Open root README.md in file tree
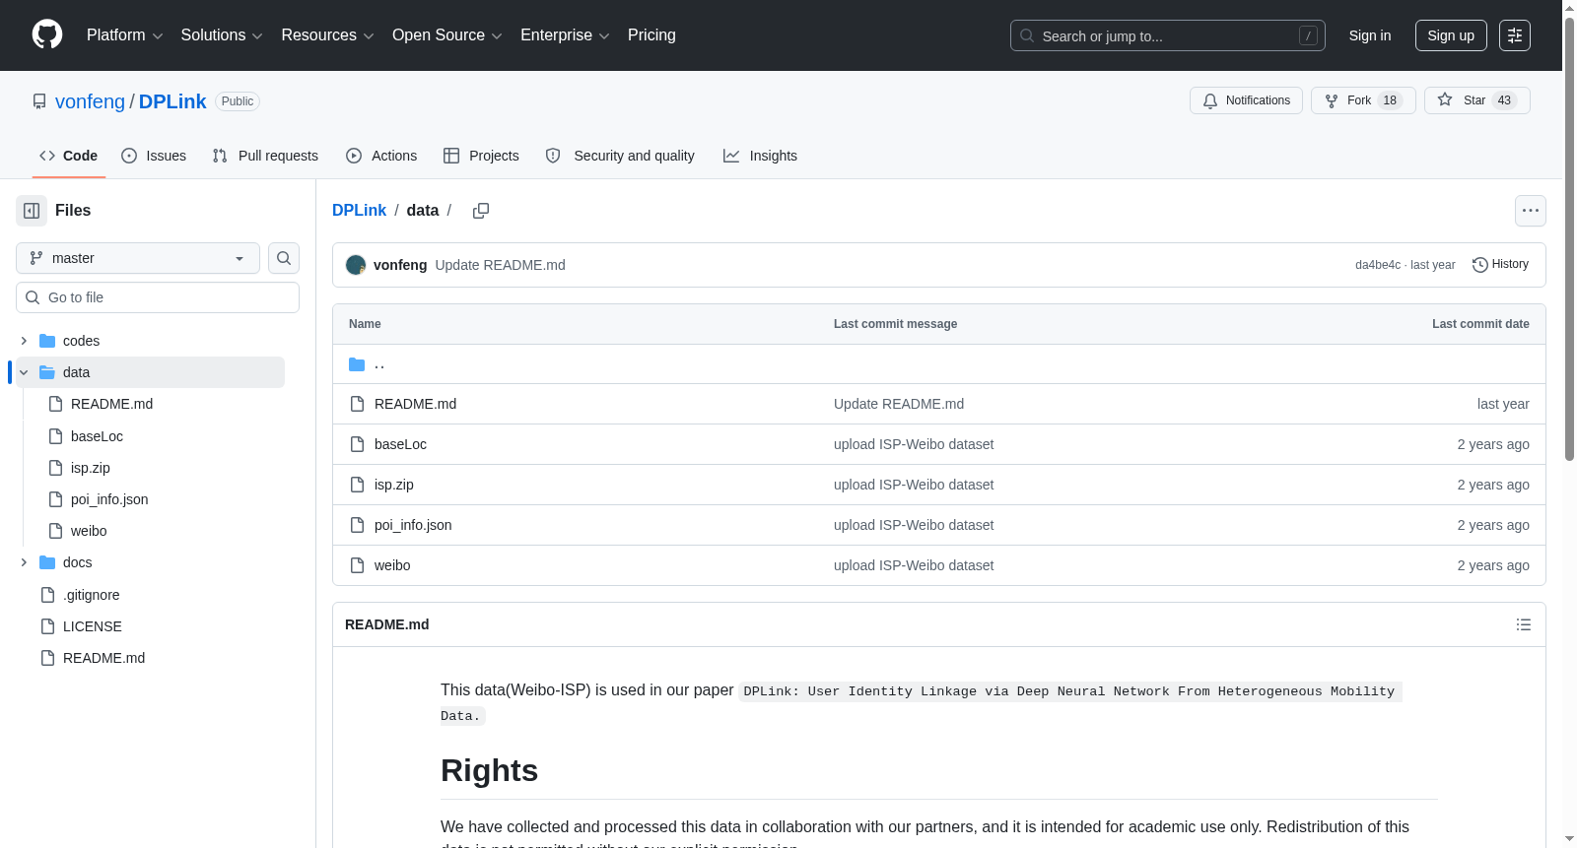Image resolution: width=1577 pixels, height=848 pixels. tap(103, 658)
